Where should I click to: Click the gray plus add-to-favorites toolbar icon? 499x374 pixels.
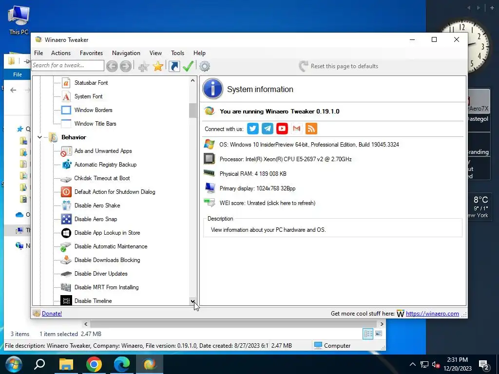pos(144,66)
